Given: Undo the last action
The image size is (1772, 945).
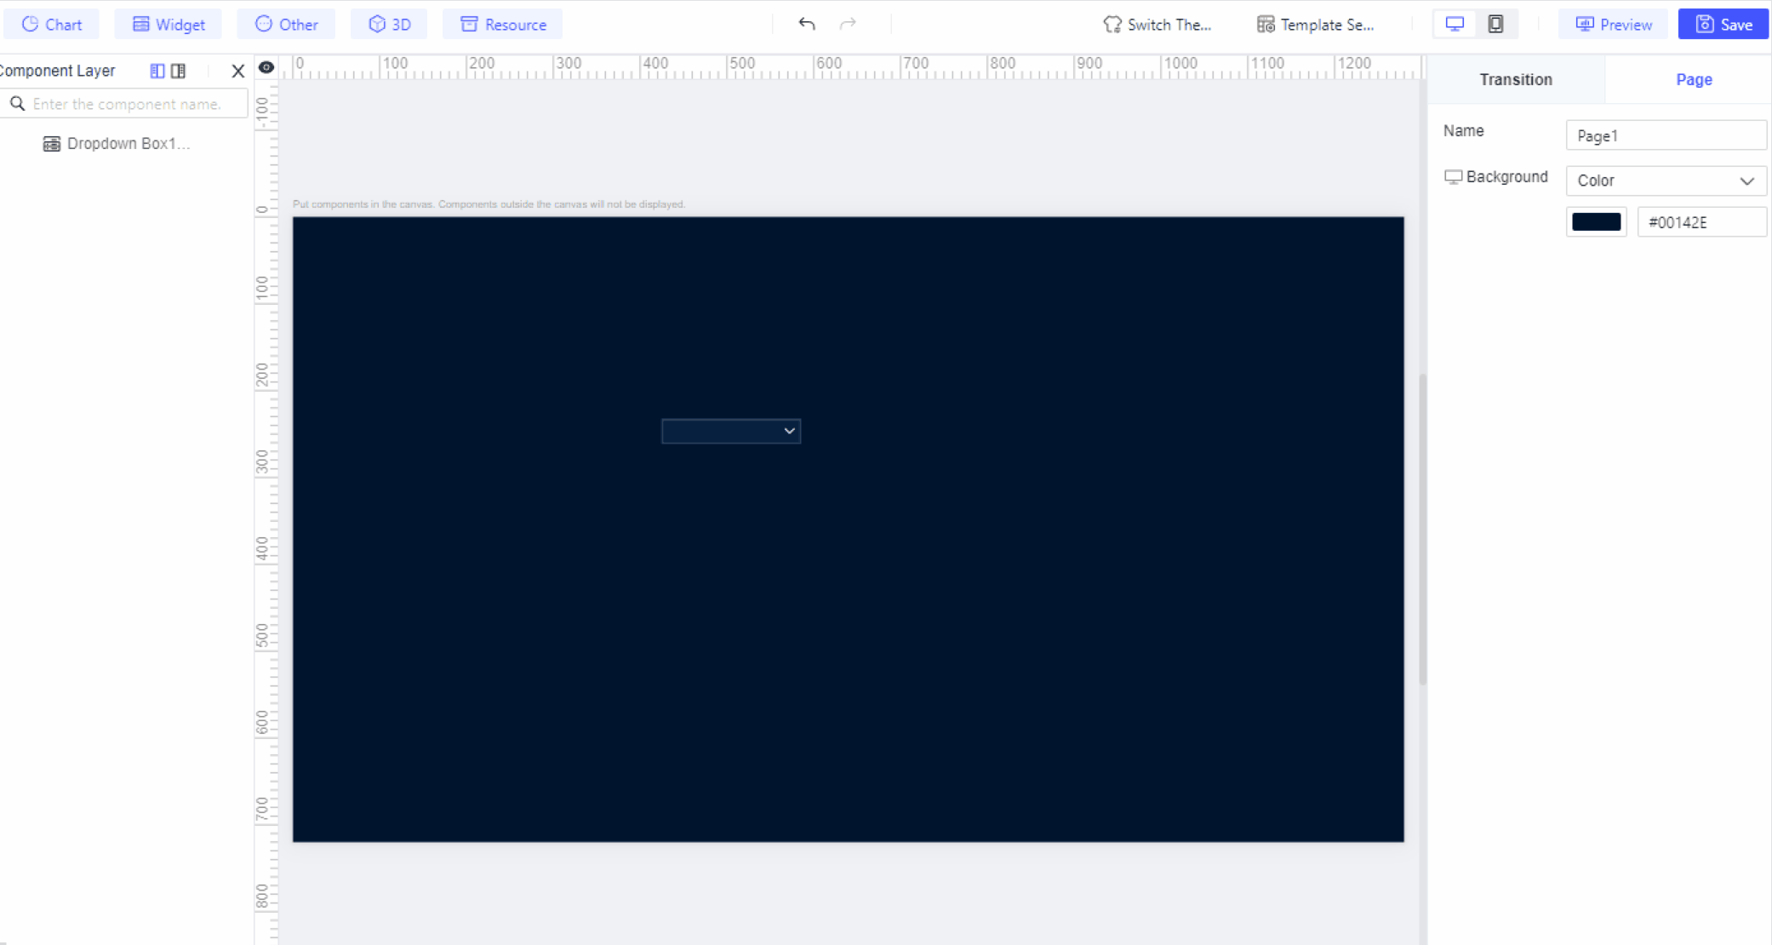Looking at the screenshot, I should pyautogui.click(x=807, y=24).
